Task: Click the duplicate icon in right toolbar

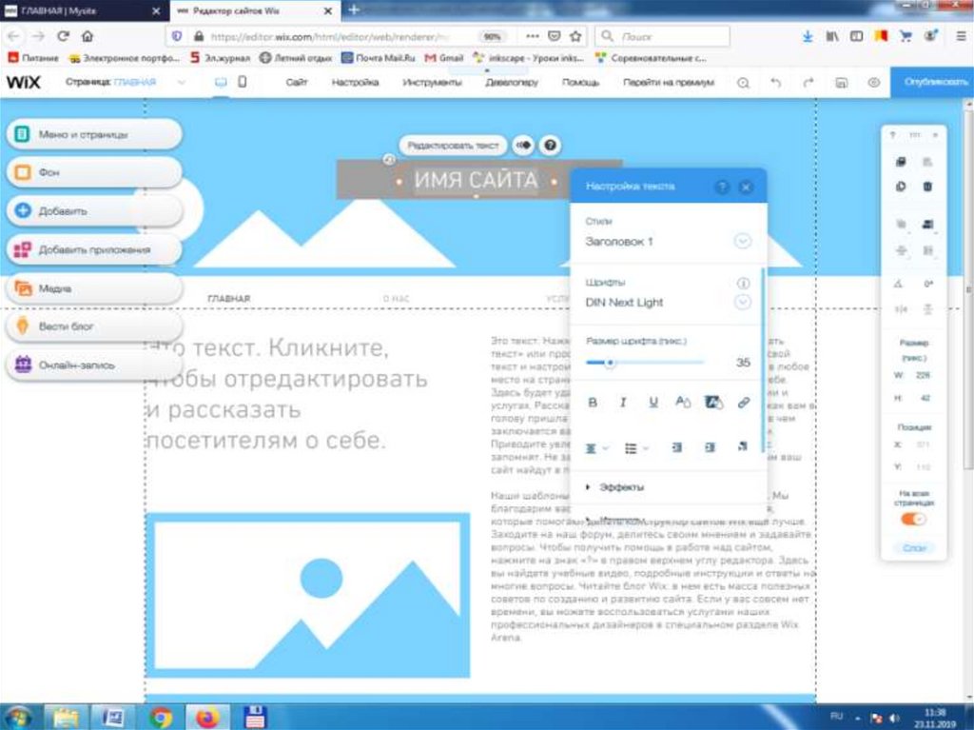Action: (x=901, y=187)
